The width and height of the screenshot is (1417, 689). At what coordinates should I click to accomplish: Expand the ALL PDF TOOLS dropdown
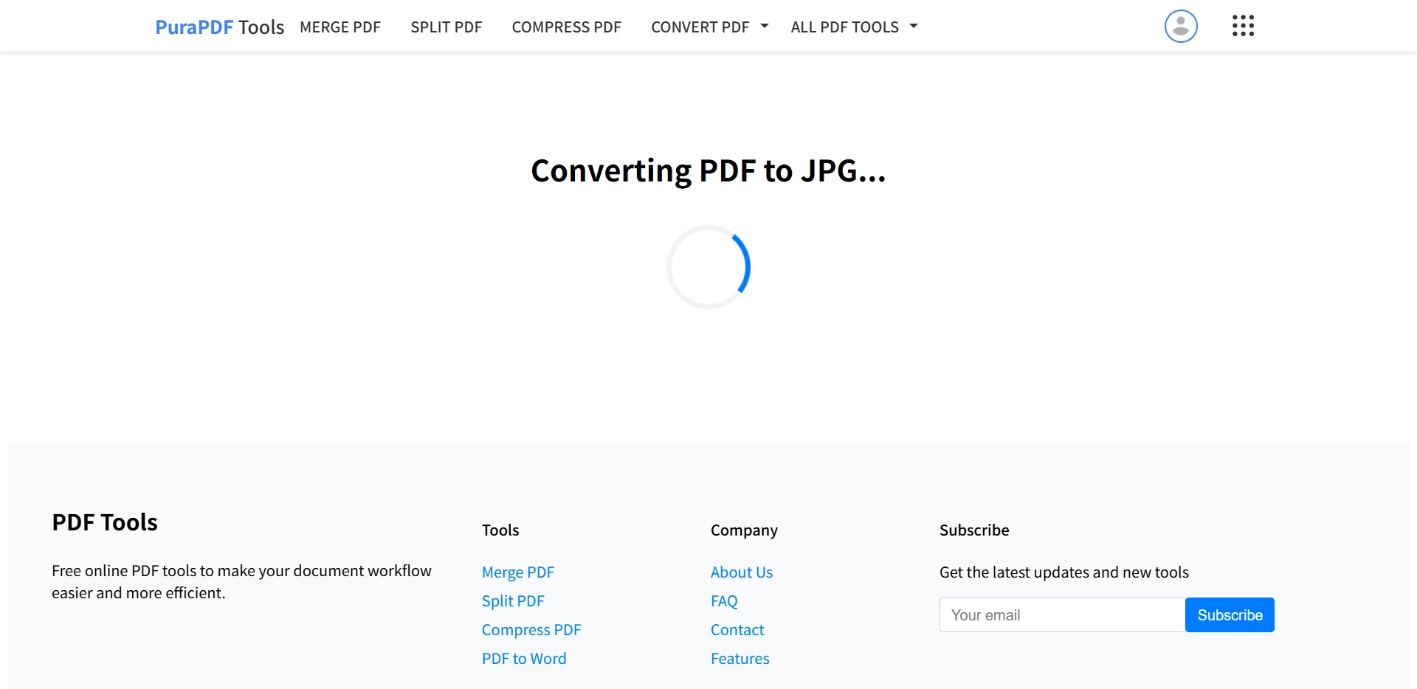pyautogui.click(x=844, y=27)
